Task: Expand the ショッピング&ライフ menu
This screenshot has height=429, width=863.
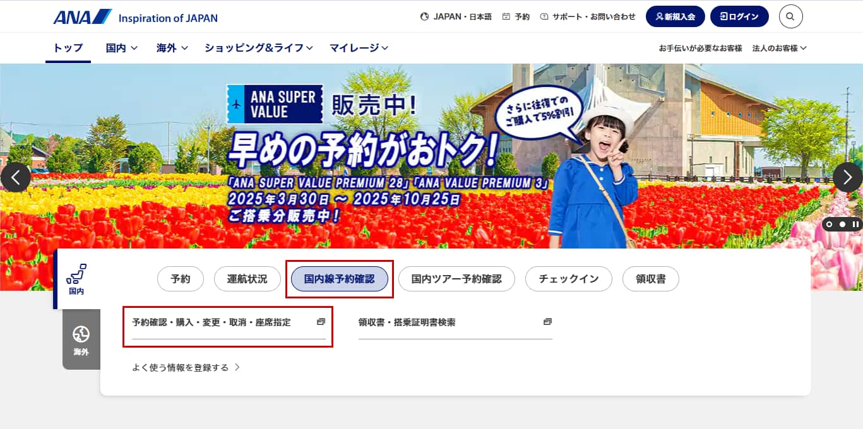Action: click(258, 48)
